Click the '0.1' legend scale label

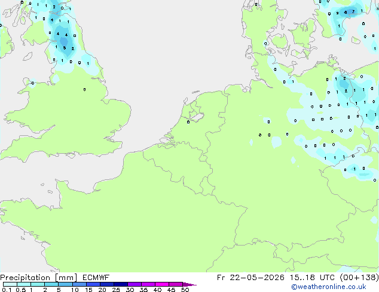pyautogui.click(x=7, y=290)
